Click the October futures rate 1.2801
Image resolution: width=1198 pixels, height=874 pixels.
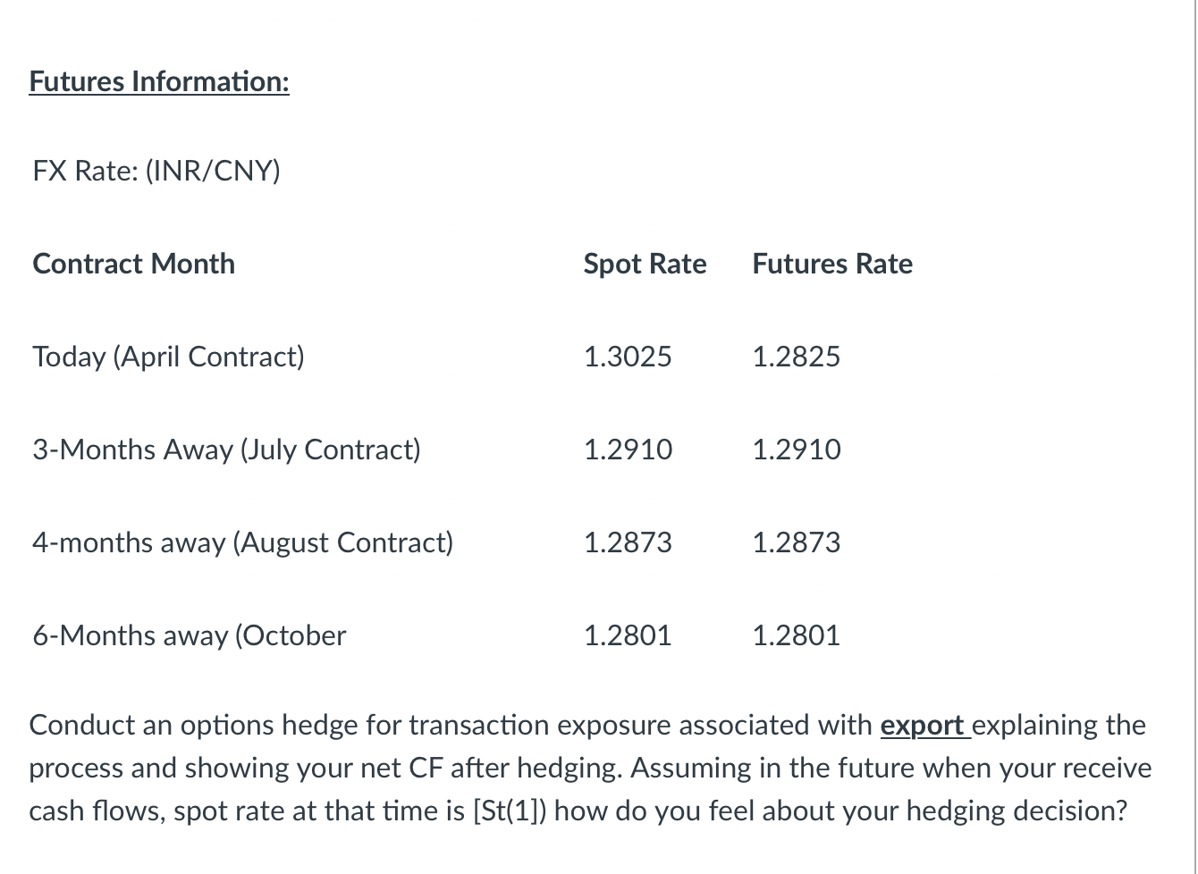(797, 635)
